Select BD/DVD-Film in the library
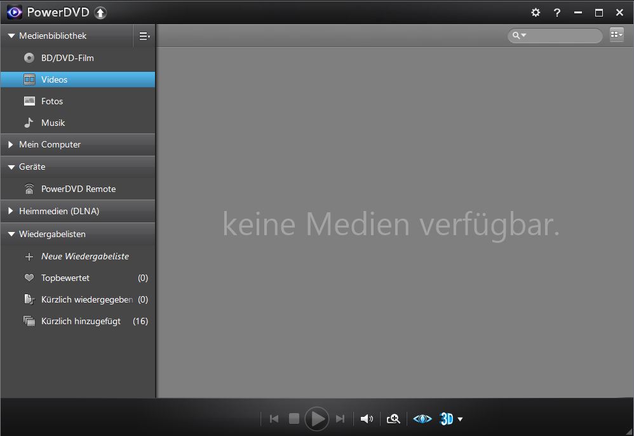 [x=78, y=58]
